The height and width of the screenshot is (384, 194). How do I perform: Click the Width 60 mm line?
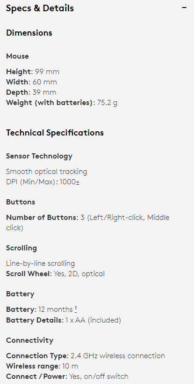31,82
